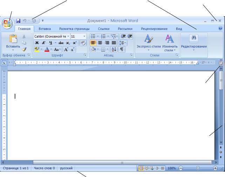The image size is (225, 177).
Task: Open the borders dropdown arrow
Action: coord(108,50)
